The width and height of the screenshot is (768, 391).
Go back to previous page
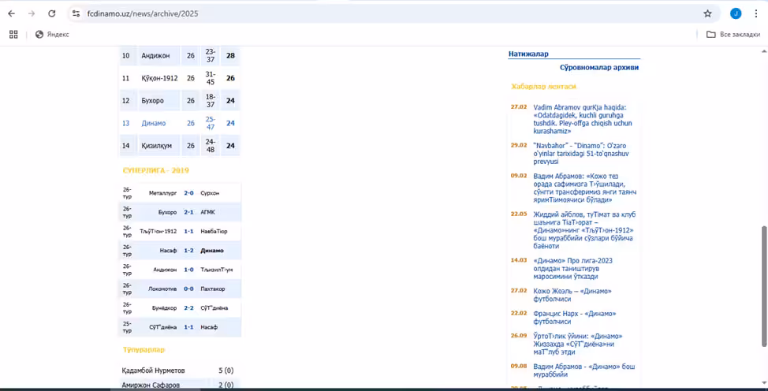click(x=11, y=13)
